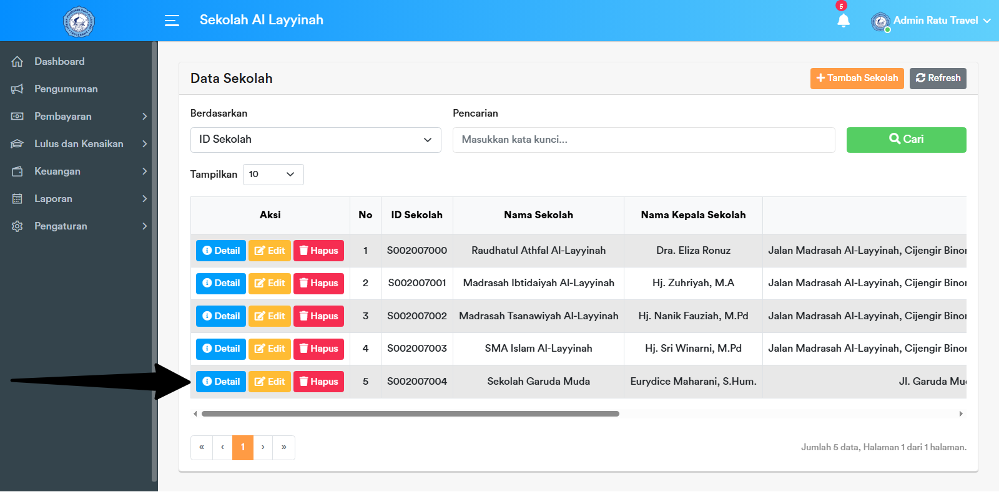The image size is (999, 492).
Task: Click the table horizontal scrollbar
Action: 410,414
